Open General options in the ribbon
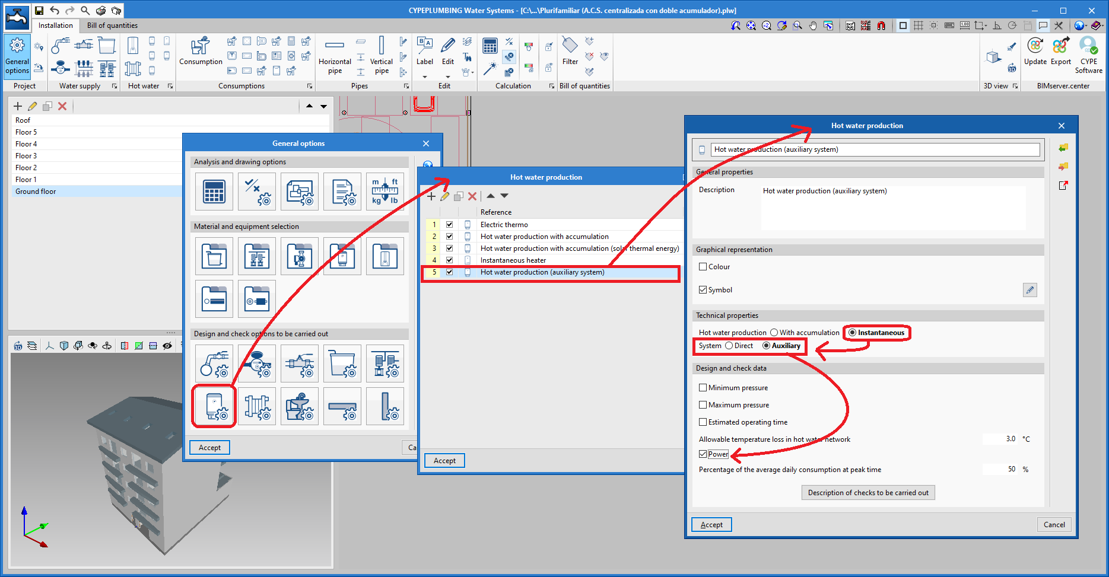 click(x=17, y=55)
